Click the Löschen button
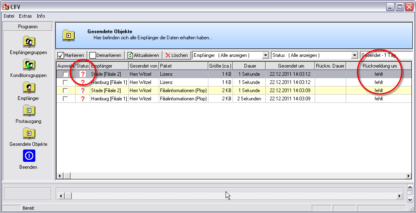This screenshot has width=416, height=213. point(176,55)
